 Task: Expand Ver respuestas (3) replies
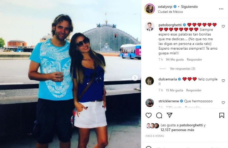click(x=183, y=69)
